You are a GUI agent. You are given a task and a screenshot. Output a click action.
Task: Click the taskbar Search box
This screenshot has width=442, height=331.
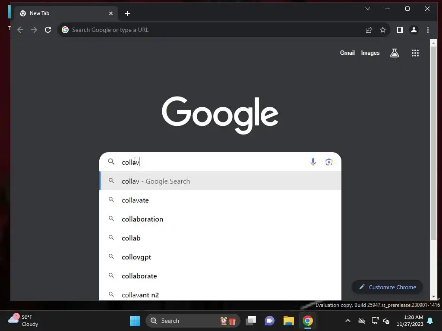[x=193, y=321]
